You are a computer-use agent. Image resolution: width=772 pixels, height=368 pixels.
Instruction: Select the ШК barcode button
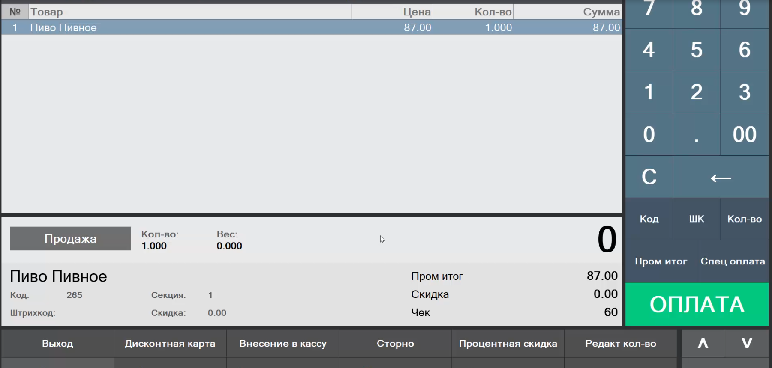click(697, 219)
